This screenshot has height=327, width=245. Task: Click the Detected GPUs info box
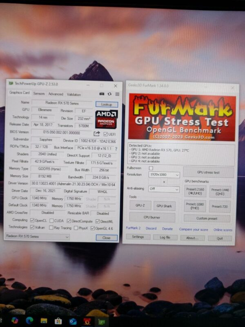pyautogui.click(x=181, y=154)
